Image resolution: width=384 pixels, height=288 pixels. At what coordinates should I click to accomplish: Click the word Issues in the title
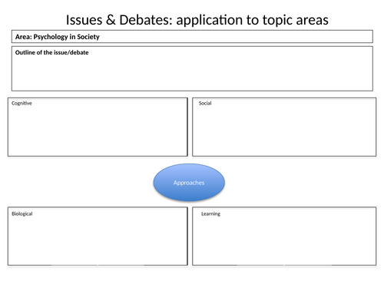(84, 20)
